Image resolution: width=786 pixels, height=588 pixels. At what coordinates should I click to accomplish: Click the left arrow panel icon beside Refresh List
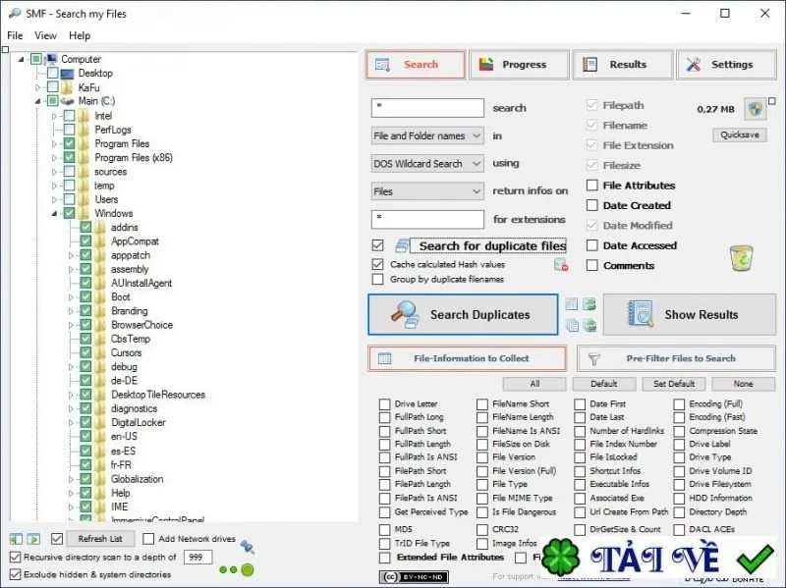point(16,539)
